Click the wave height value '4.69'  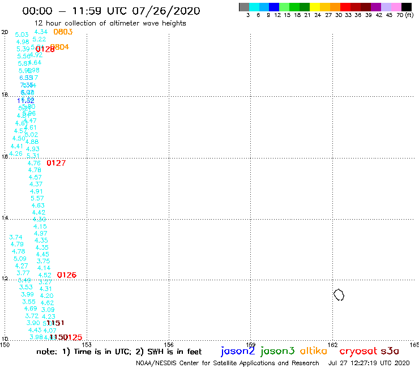[x=31, y=309]
